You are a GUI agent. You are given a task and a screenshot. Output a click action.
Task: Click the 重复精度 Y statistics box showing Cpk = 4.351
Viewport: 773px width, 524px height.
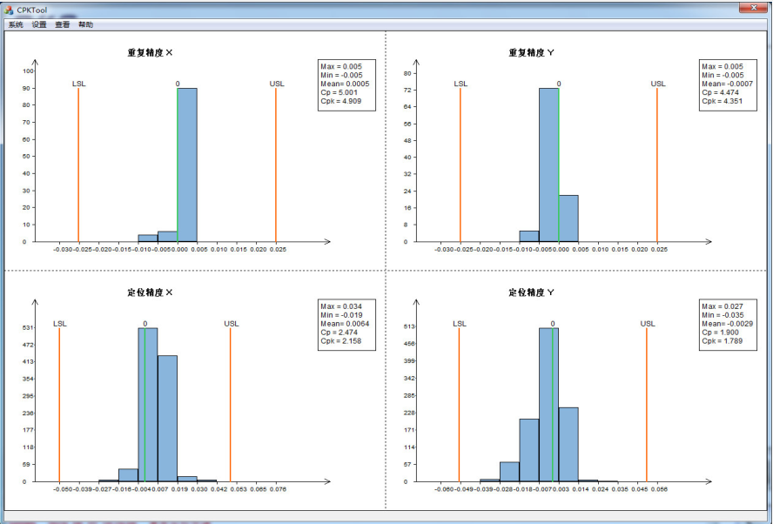click(728, 84)
